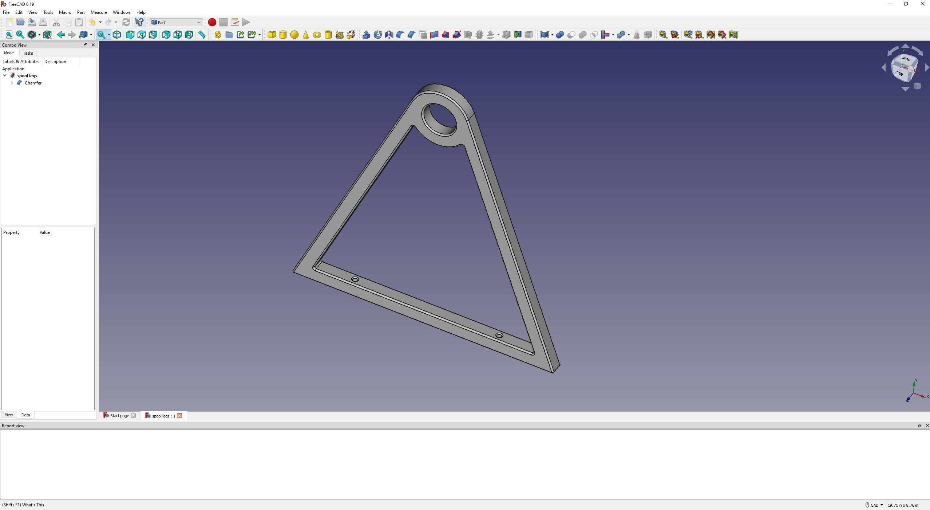Expand the spool legs tree item
The image size is (930, 510).
(4, 75)
